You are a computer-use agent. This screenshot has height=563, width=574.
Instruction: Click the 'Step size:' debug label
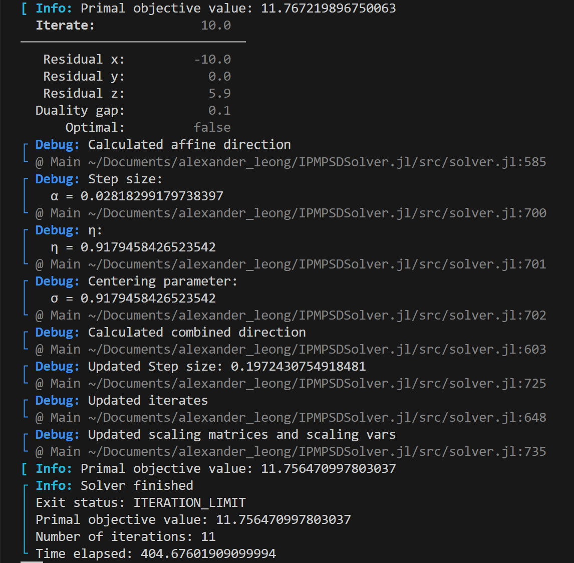pos(125,179)
